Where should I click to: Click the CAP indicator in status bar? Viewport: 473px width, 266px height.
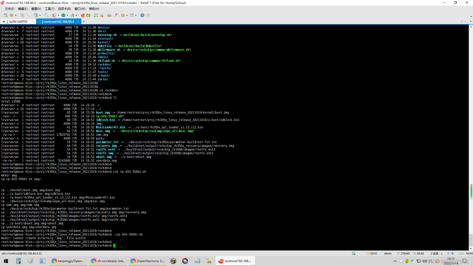click(x=461, y=253)
